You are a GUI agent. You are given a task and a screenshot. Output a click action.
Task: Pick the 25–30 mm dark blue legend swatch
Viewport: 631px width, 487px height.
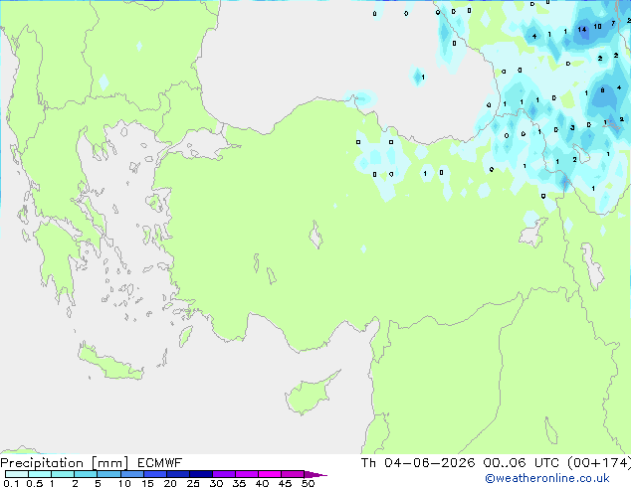(201, 474)
